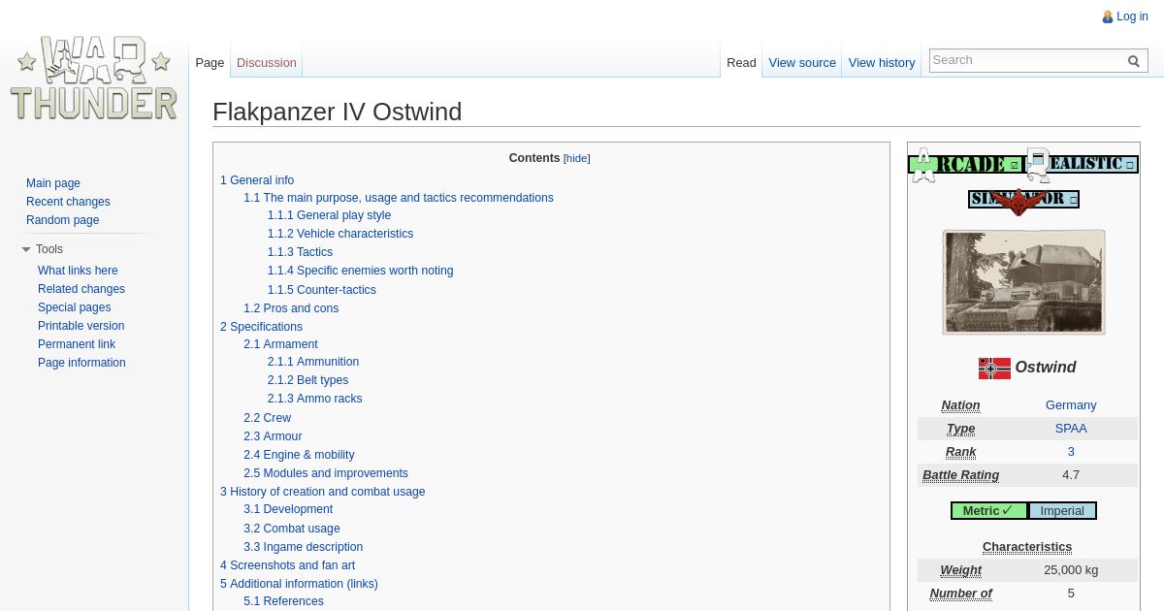The width and height of the screenshot is (1164, 611).
Task: Open Permanent link in Tools
Action: click(77, 344)
